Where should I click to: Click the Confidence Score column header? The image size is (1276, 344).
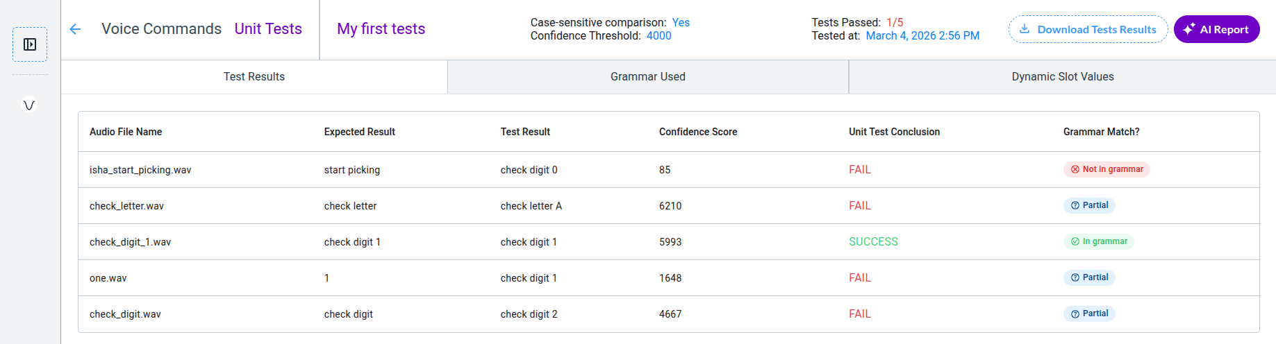(698, 132)
